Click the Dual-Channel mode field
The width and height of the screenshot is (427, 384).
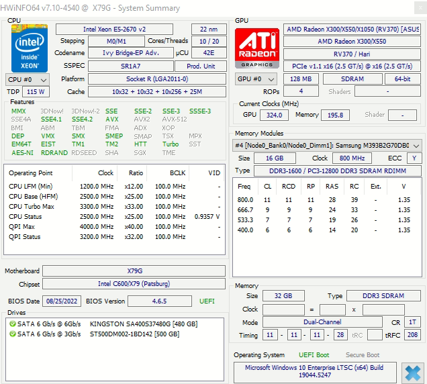coord(322,322)
